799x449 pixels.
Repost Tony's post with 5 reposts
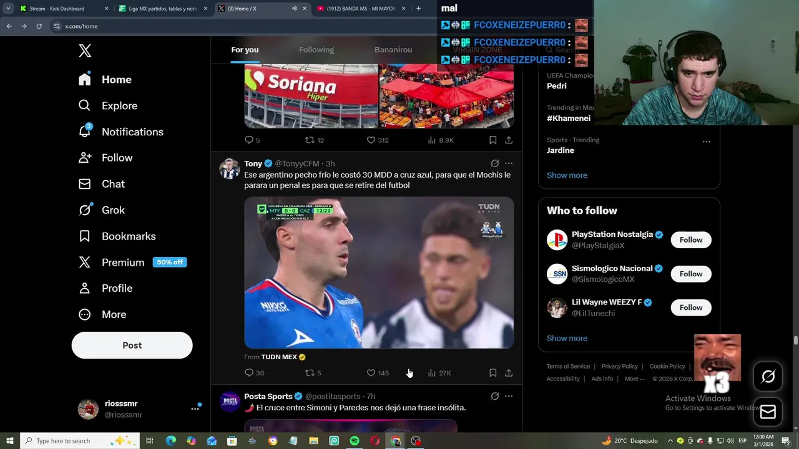pos(313,373)
